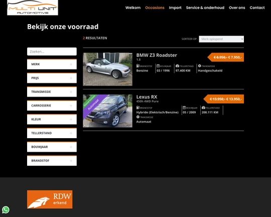Open WhatsApp chat icon
Image resolution: width=271 pixels, height=217 pixels.
pos(6,210)
